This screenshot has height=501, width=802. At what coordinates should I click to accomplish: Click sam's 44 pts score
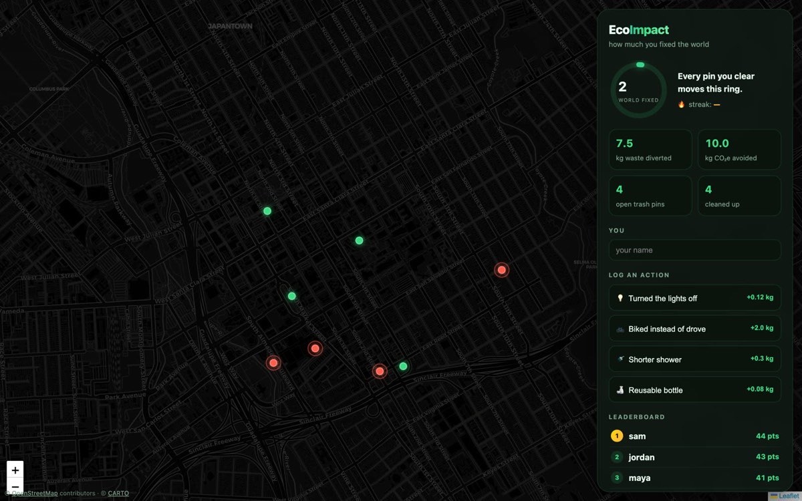767,436
